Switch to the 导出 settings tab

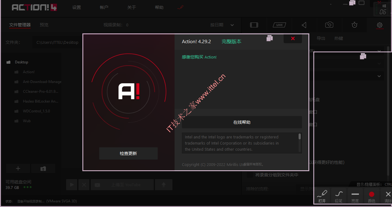point(321,38)
